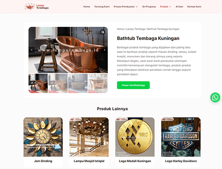The height and width of the screenshot is (169, 222).
Task: Click the floating WhatsApp chat icon
Action: [x=215, y=98]
